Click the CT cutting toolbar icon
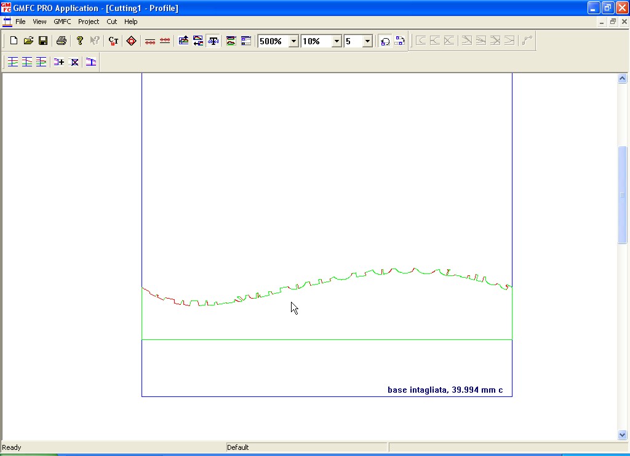 click(113, 41)
